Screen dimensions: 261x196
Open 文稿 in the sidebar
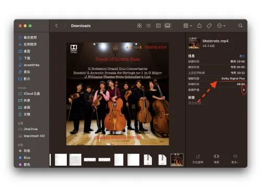(25, 114)
